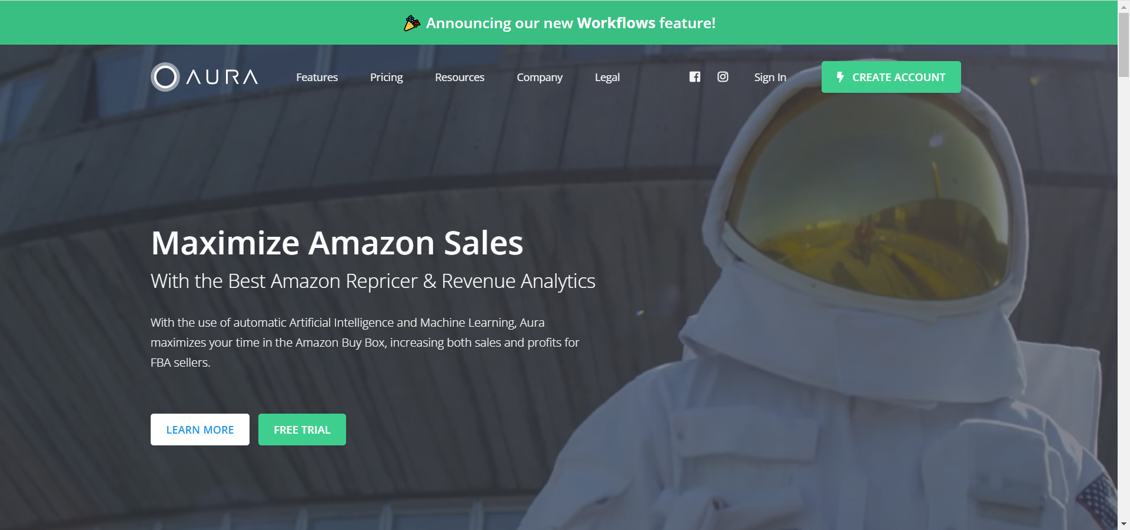This screenshot has width=1130, height=530.
Task: Click the scrollbar up arrow
Action: click(1124, 5)
